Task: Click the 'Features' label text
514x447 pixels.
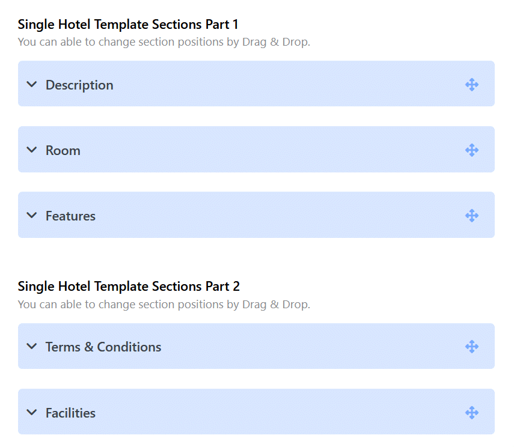Action: [x=70, y=216]
